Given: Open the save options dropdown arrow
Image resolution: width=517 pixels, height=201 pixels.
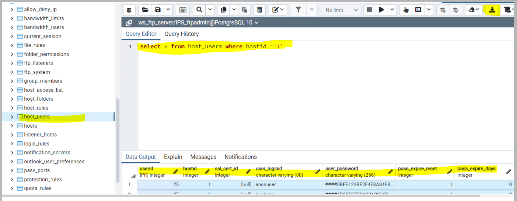Looking at the screenshot, I should [168, 10].
